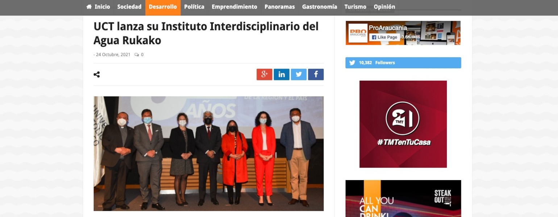Screen dimensions: 558x217
Task: Open the Opinión section
Action: pyautogui.click(x=384, y=7)
